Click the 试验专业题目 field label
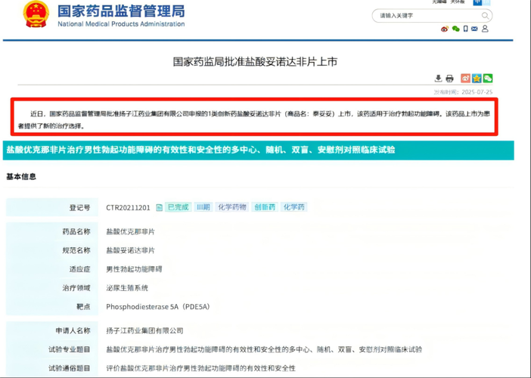The width and height of the screenshot is (531, 378). point(69,349)
